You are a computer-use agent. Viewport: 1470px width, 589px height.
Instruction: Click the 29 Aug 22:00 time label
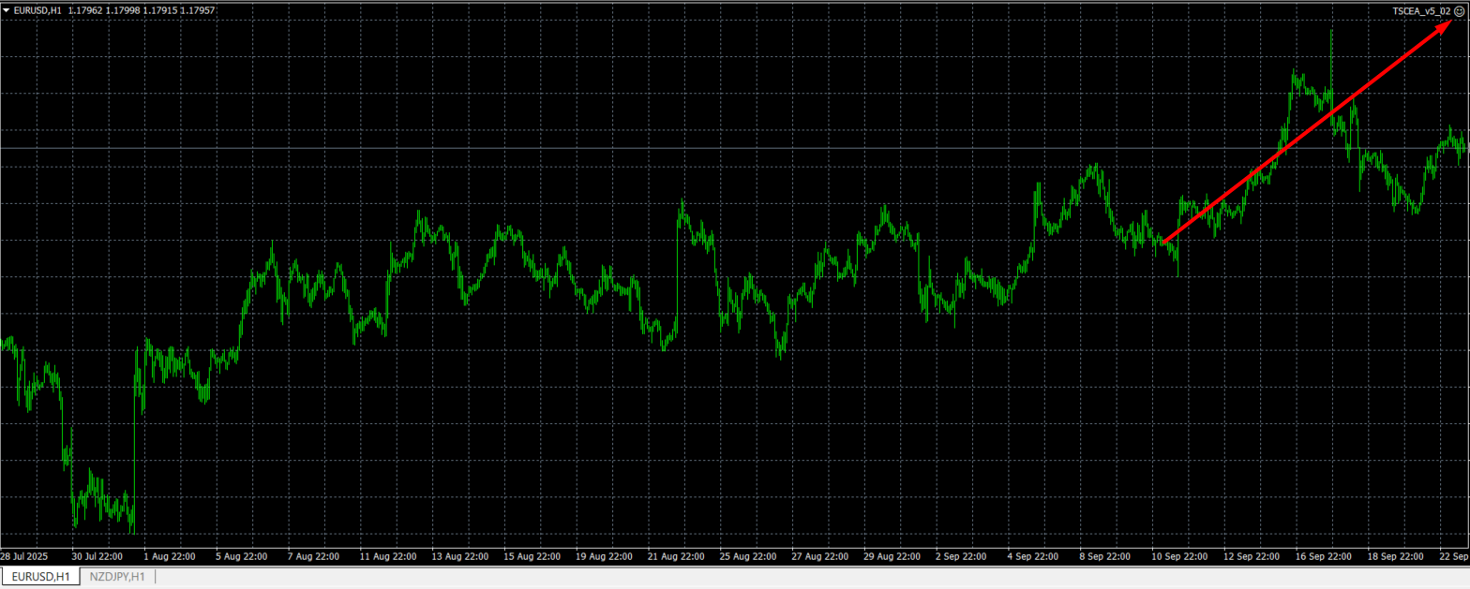tap(890, 556)
